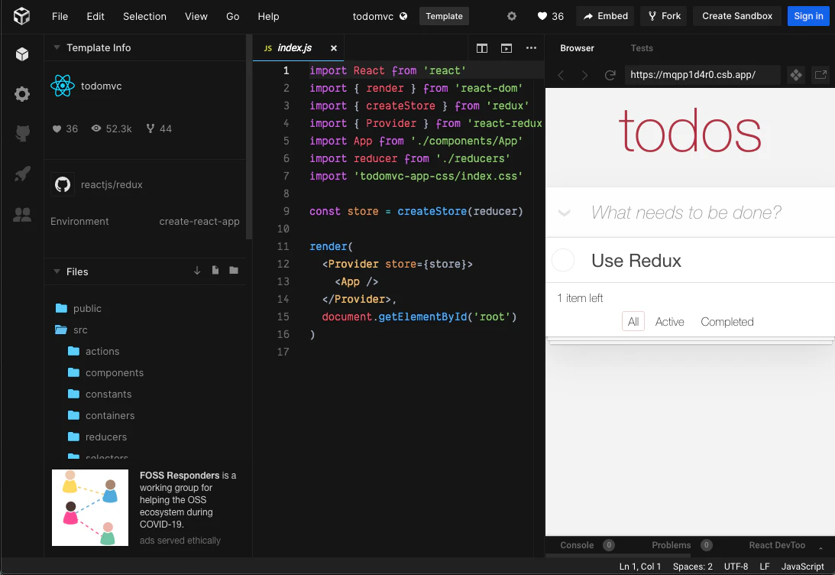Open preview in a new window
Image resolution: width=835 pixels, height=575 pixels.
pos(820,75)
